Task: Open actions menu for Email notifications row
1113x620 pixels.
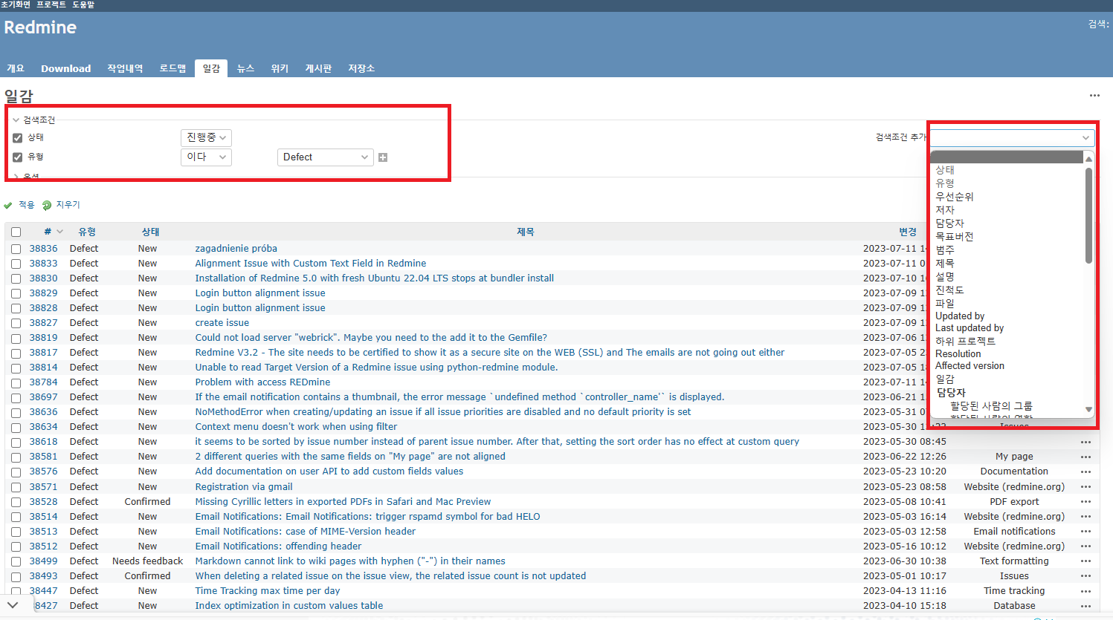Action: tap(1086, 532)
